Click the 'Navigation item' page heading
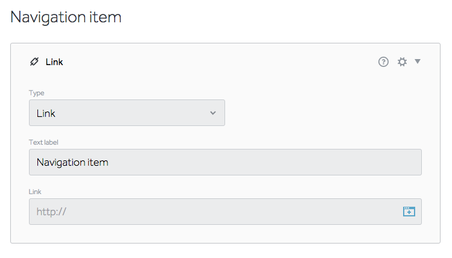 click(x=66, y=17)
